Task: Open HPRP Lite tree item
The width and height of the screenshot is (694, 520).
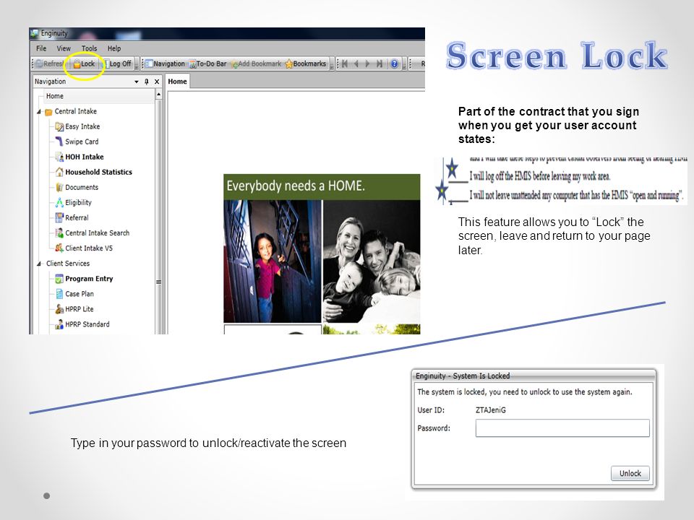Action: [x=80, y=309]
